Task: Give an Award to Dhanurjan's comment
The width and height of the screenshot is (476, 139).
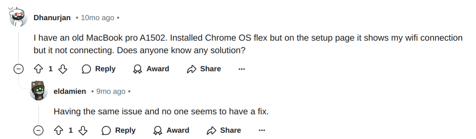Action: coord(151,69)
